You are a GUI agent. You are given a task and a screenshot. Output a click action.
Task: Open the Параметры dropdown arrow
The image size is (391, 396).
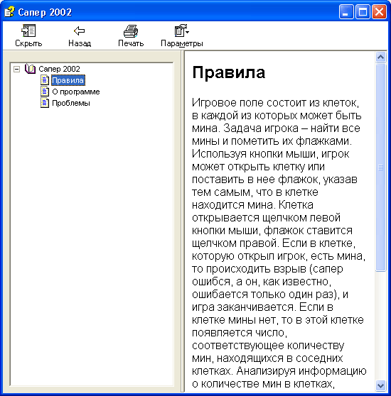(x=188, y=32)
